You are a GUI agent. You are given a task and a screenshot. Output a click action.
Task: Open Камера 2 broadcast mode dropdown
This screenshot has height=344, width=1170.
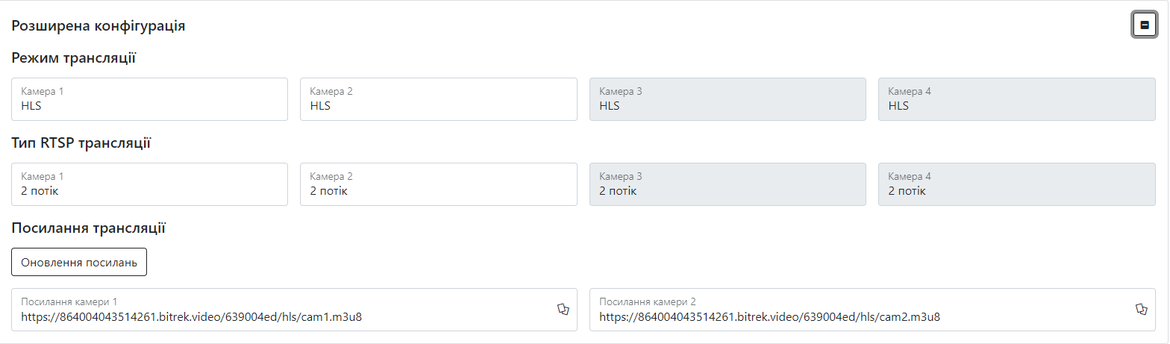pos(439,99)
